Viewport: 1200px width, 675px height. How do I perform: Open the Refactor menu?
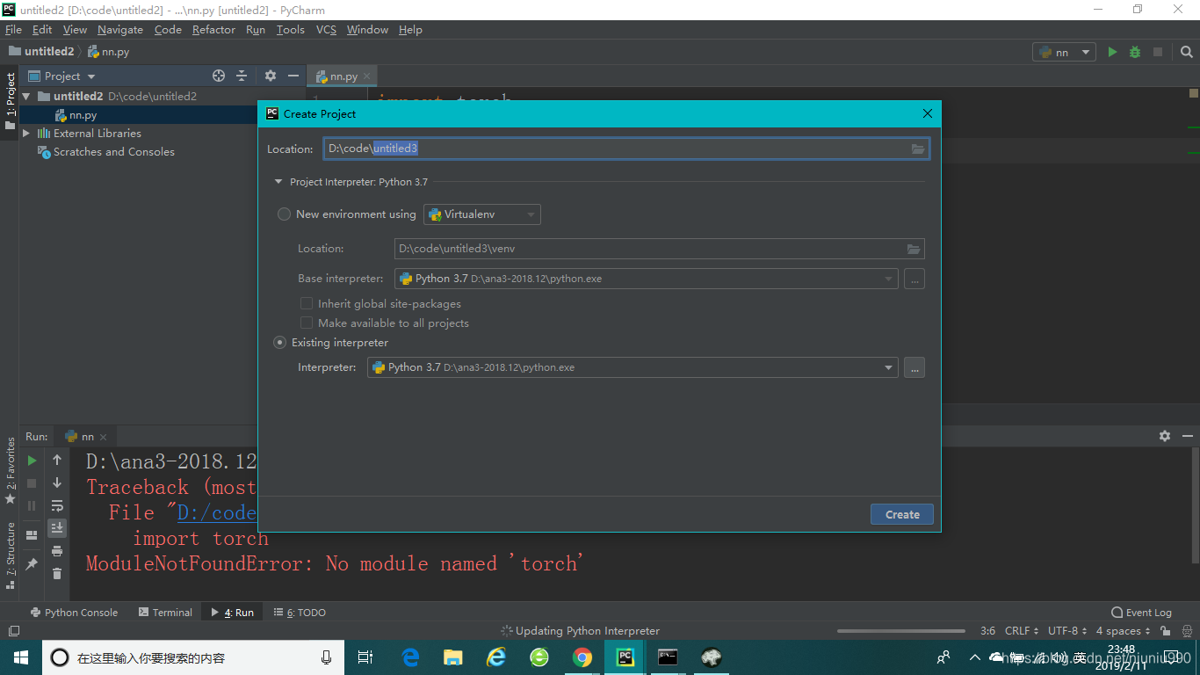click(x=213, y=29)
